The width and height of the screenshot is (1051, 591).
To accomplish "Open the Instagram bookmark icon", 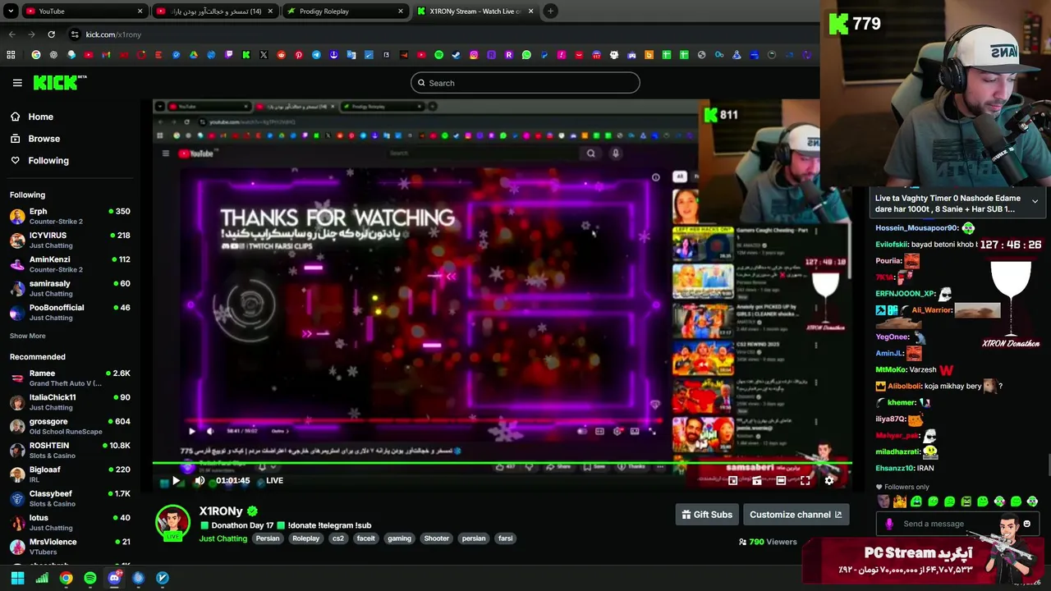I will (474, 55).
